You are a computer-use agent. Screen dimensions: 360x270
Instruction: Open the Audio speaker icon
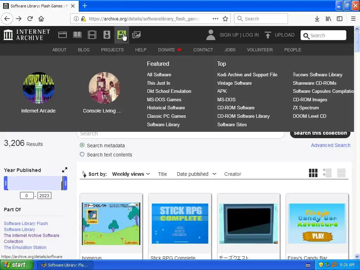point(107,35)
